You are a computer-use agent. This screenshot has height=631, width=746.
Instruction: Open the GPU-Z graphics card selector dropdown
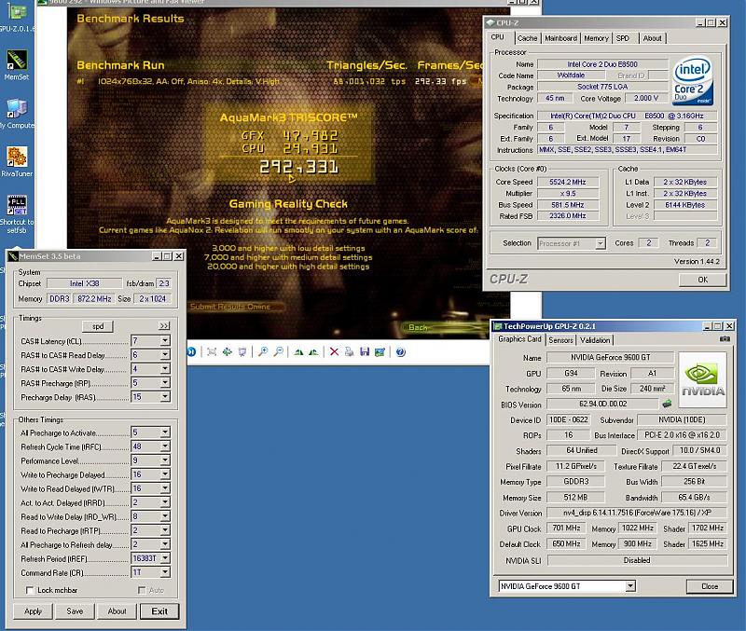coord(630,586)
